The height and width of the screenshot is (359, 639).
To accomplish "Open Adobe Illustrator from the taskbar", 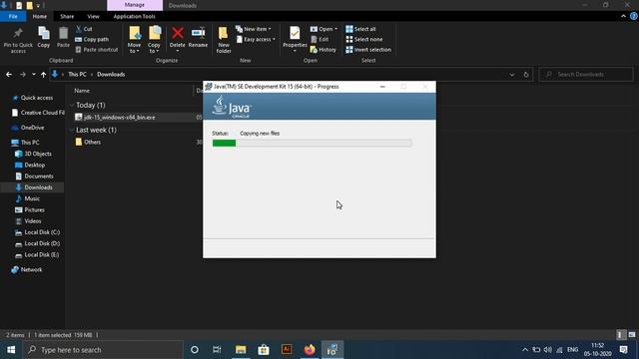I will tap(287, 350).
